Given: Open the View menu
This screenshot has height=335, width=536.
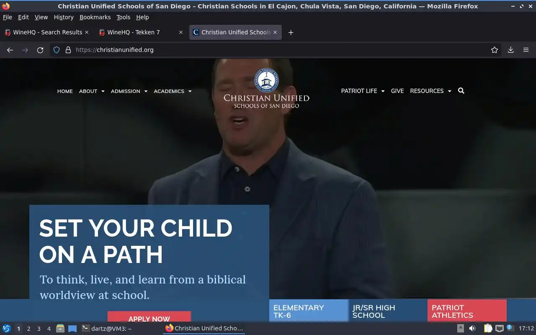Looking at the screenshot, I should coord(41,17).
